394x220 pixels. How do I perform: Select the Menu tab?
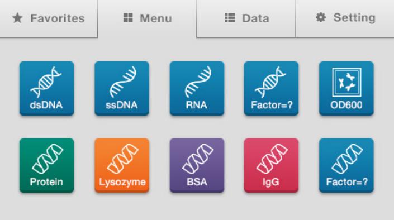pos(147,18)
